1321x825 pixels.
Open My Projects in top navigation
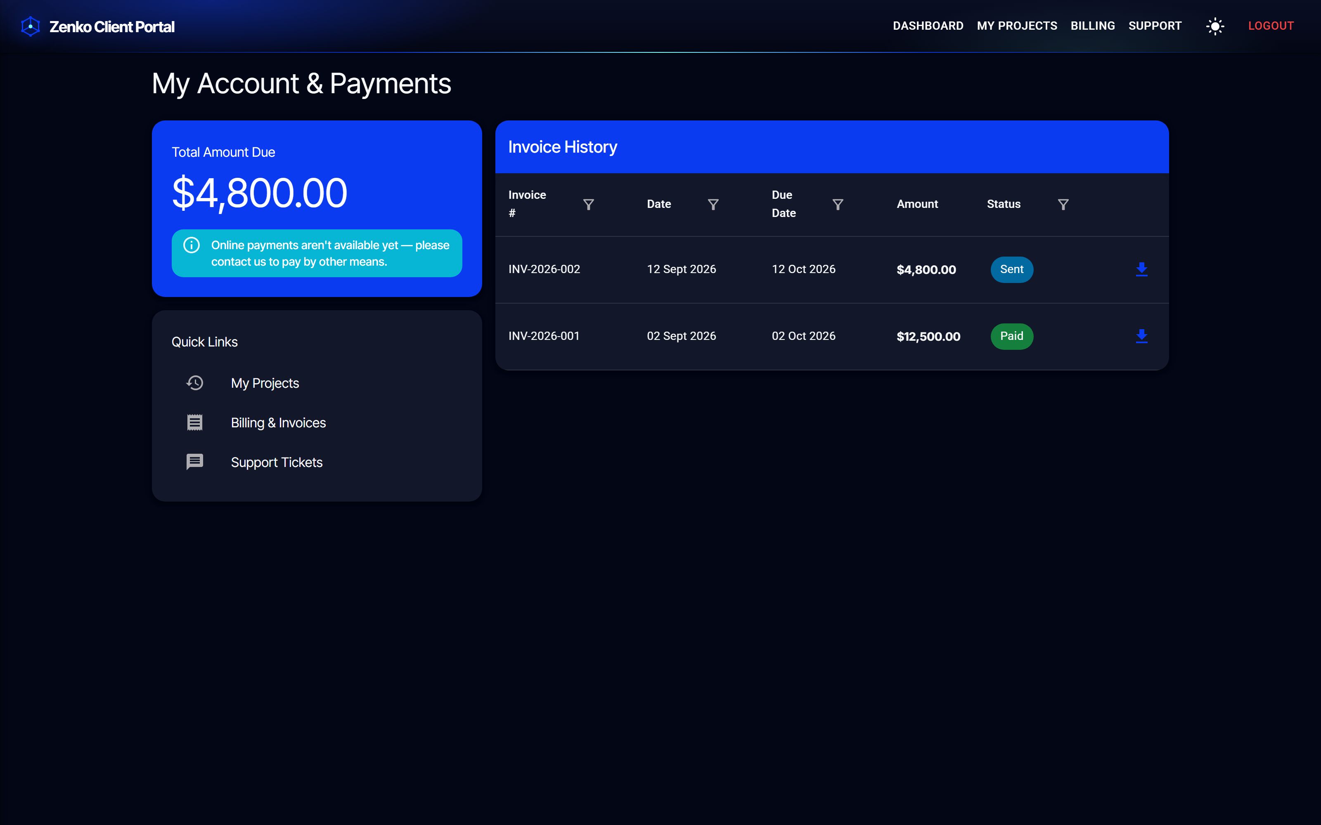(x=1017, y=26)
